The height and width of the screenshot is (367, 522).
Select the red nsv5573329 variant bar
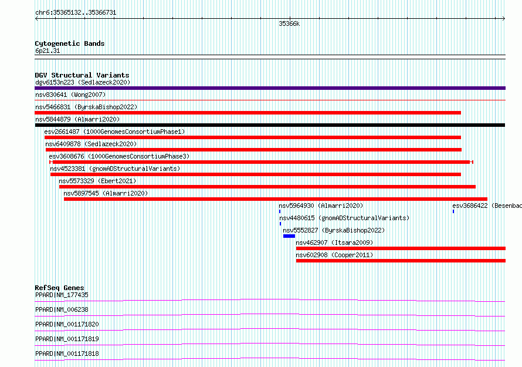pos(267,187)
